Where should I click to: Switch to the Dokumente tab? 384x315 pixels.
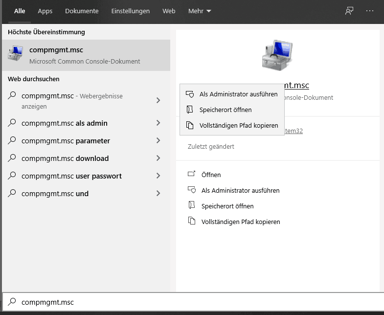(x=82, y=11)
